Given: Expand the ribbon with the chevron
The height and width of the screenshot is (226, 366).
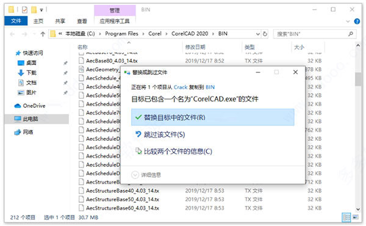Looking at the screenshot, I should click(348, 21).
